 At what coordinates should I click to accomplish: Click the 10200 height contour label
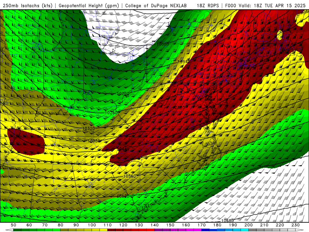pyautogui.click(x=123, y=94)
